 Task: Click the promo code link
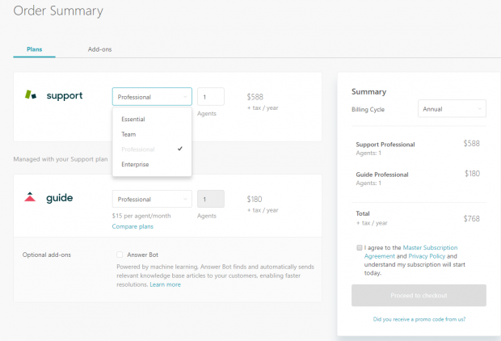pyautogui.click(x=419, y=319)
